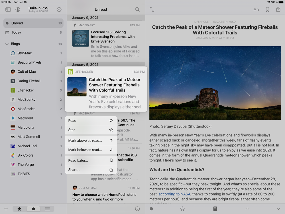Image resolution: width=285 pixels, height=214 pixels.
Task: Choose Mark above as read
Action: [91, 140]
